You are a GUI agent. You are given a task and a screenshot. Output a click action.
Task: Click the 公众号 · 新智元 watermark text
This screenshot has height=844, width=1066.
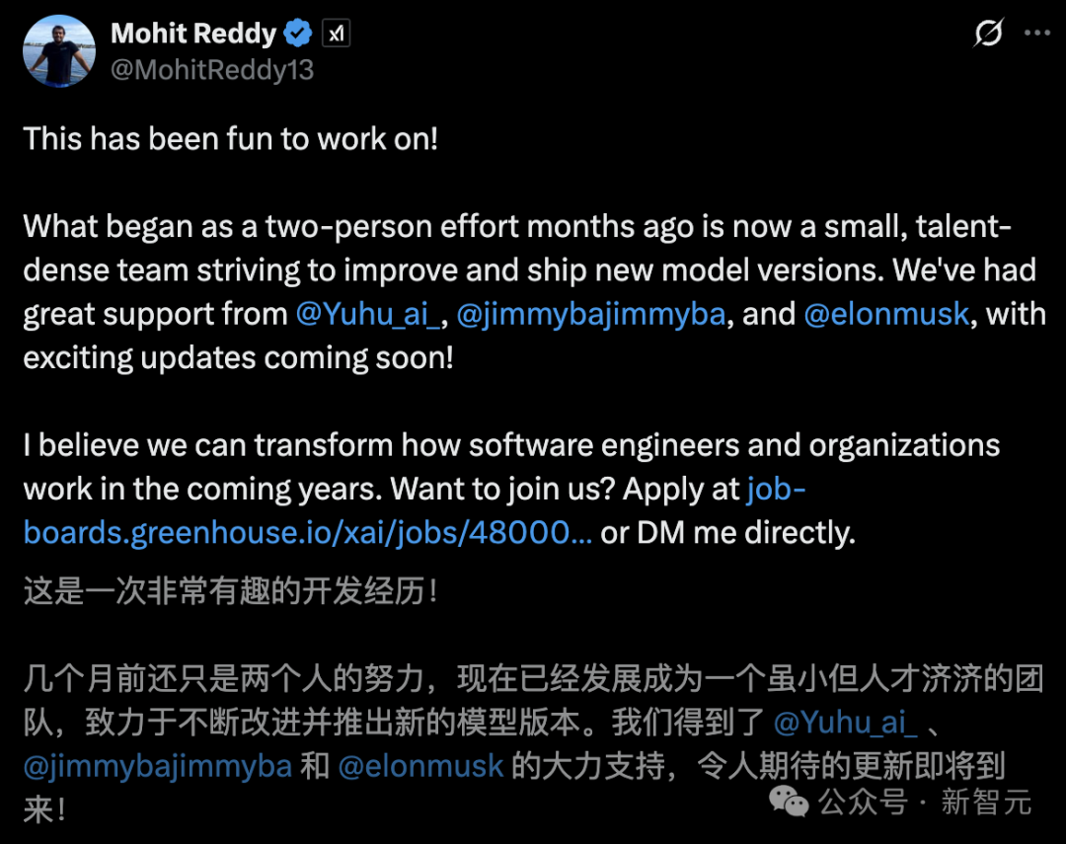pyautogui.click(x=926, y=803)
